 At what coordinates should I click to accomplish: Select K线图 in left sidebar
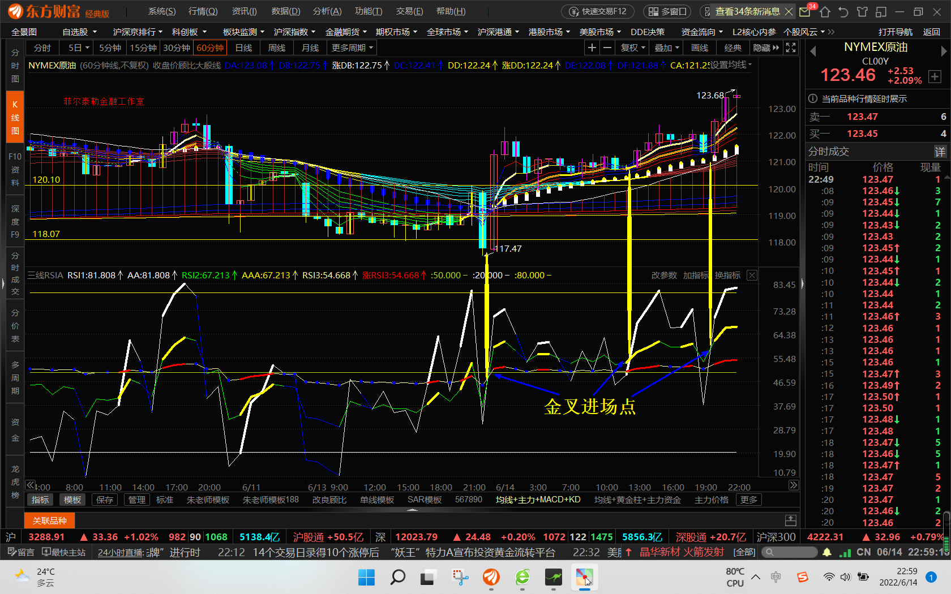point(15,118)
